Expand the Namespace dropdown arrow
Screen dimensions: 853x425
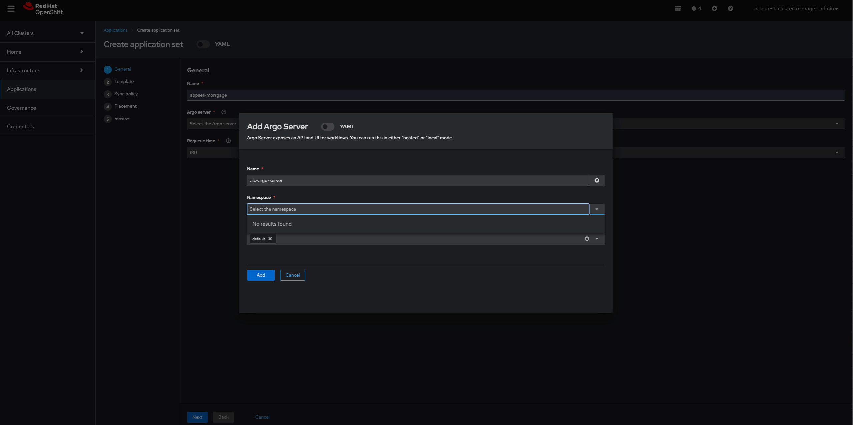coord(597,209)
